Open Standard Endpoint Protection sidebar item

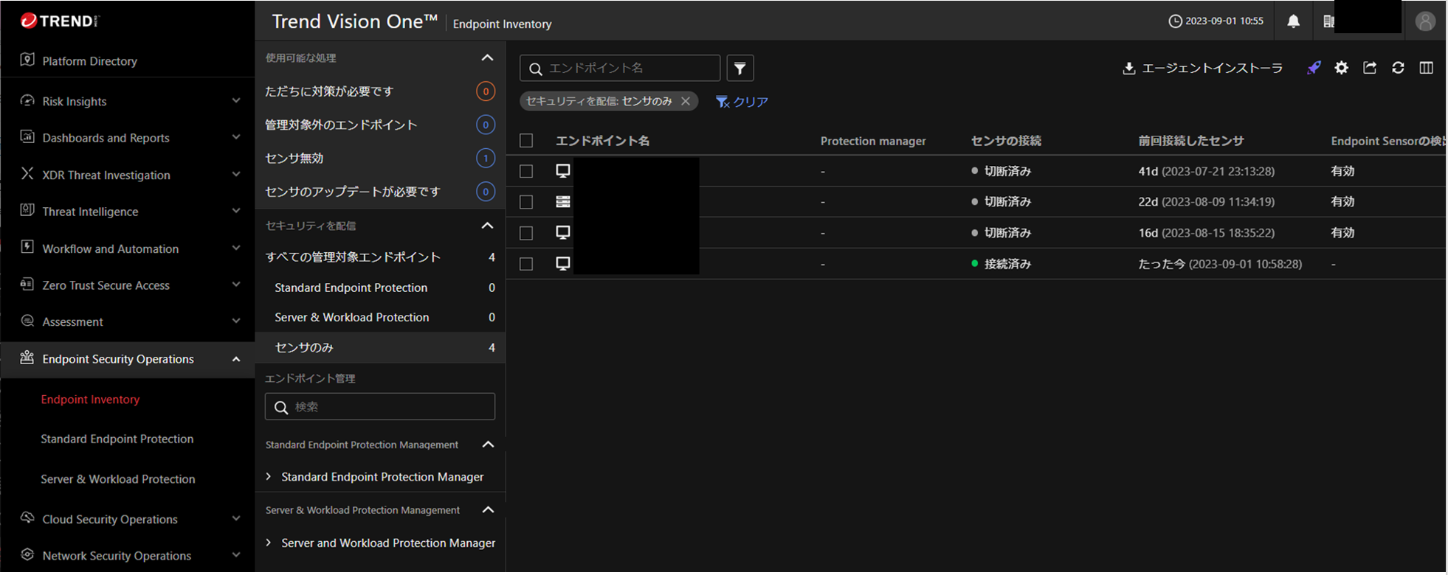coord(117,439)
